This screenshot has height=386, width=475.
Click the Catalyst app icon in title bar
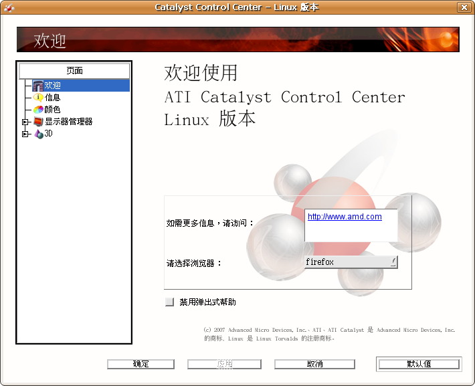click(9, 7)
